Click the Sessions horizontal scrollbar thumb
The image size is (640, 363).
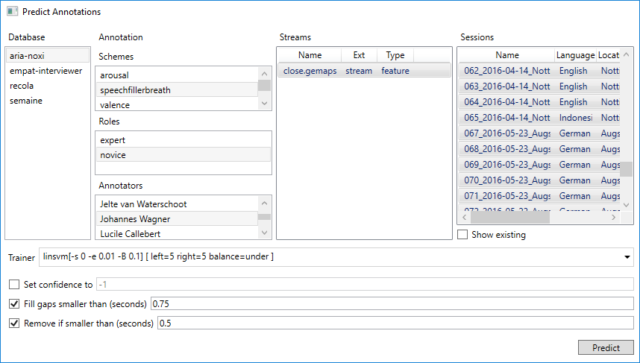click(510, 218)
